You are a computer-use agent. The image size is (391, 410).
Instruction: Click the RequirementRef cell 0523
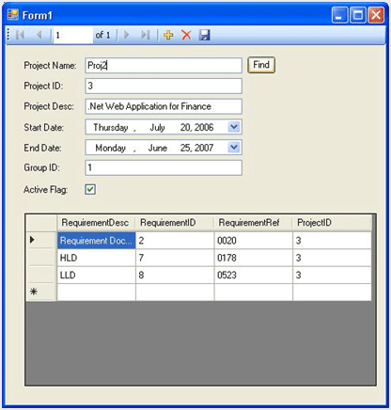pos(254,276)
